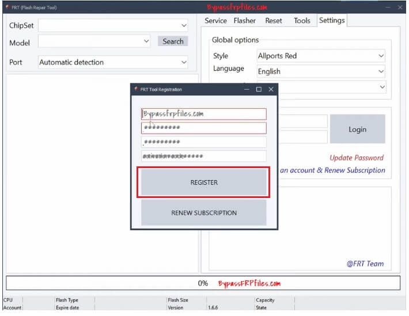
Task: Open the ChipSet dropdown
Action: 113,25
